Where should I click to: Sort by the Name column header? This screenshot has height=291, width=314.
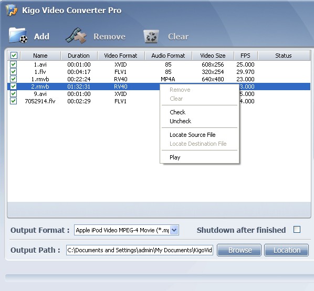(x=40, y=56)
